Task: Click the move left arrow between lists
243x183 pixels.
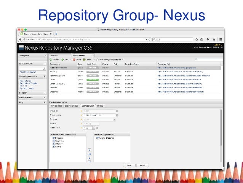Action: [90, 151]
